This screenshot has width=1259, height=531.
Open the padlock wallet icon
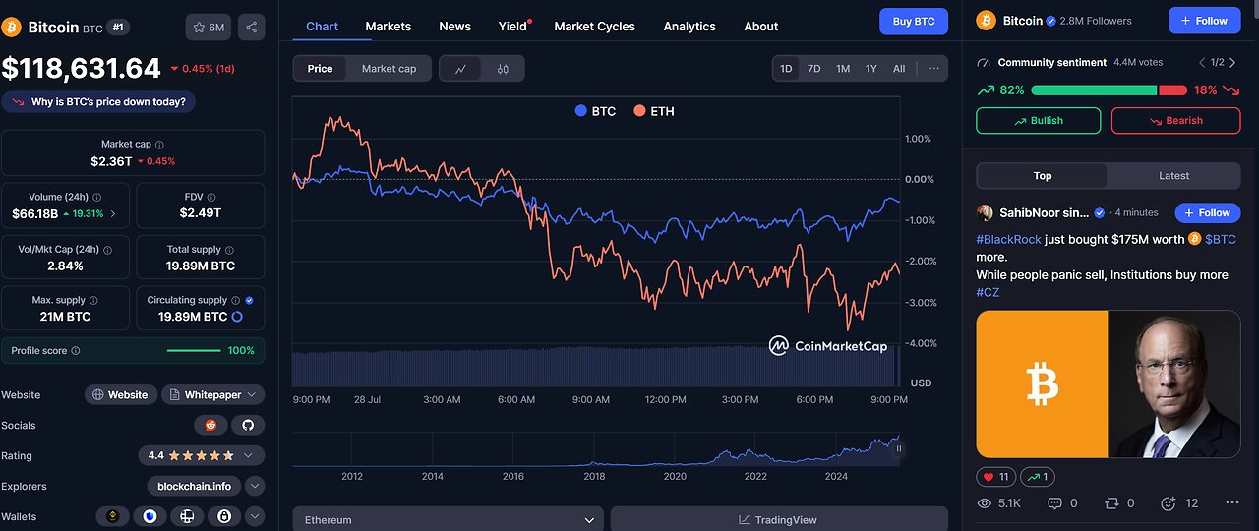click(224, 516)
